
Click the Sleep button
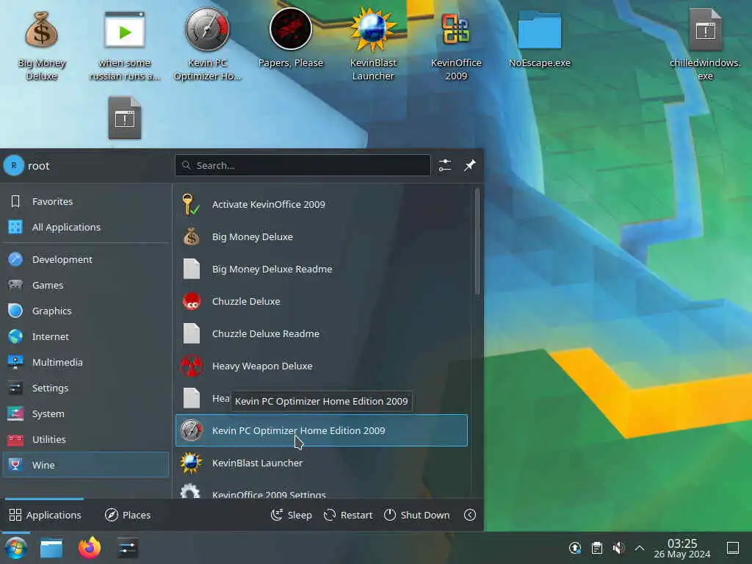pyautogui.click(x=291, y=515)
